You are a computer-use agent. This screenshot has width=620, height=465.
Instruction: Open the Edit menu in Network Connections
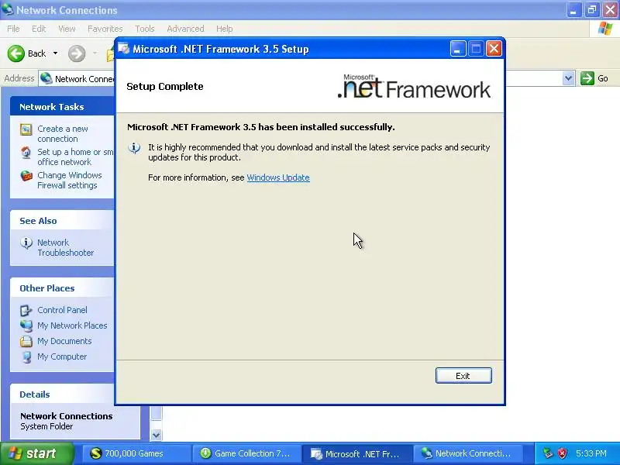point(39,29)
